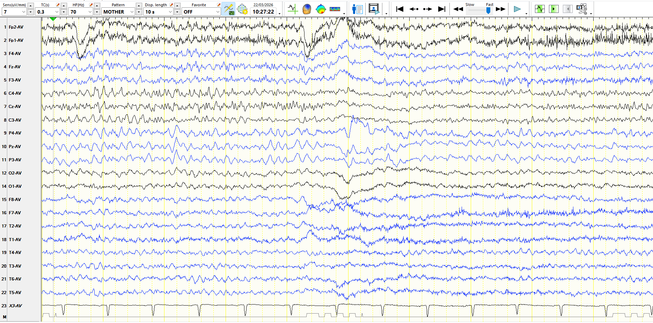The width and height of the screenshot is (653, 323).
Task: Click the playback speed slider handle
Action: point(488,10)
